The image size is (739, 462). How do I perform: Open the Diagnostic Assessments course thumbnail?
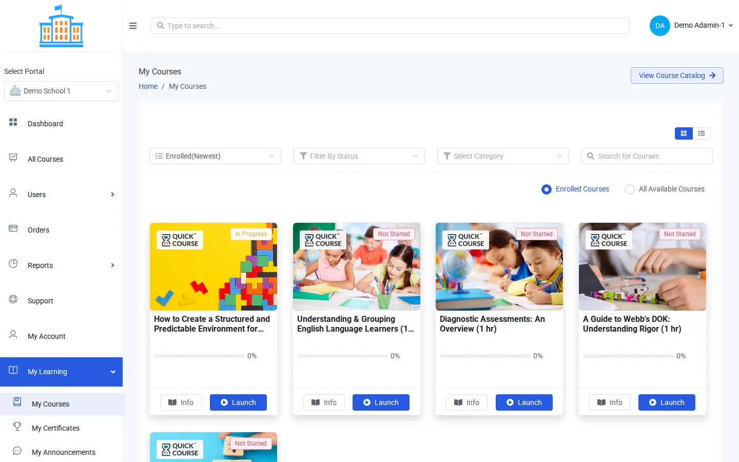(499, 266)
